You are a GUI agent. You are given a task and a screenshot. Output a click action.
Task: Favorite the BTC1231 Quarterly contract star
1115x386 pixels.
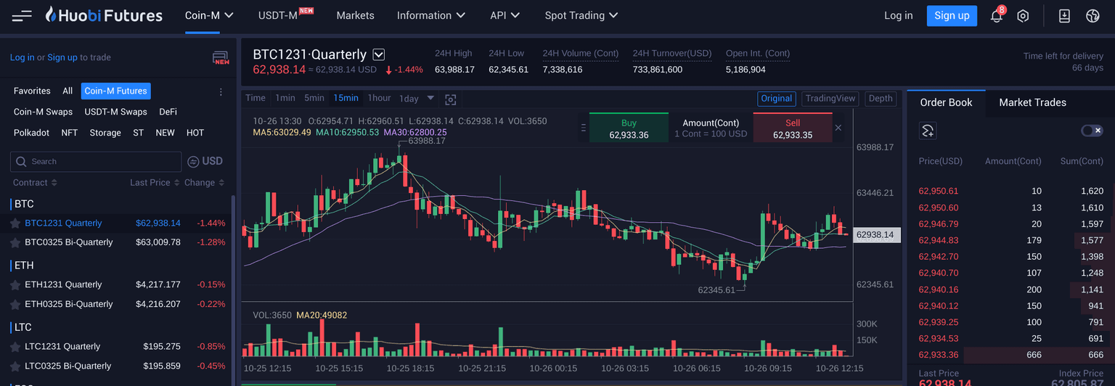[15, 223]
